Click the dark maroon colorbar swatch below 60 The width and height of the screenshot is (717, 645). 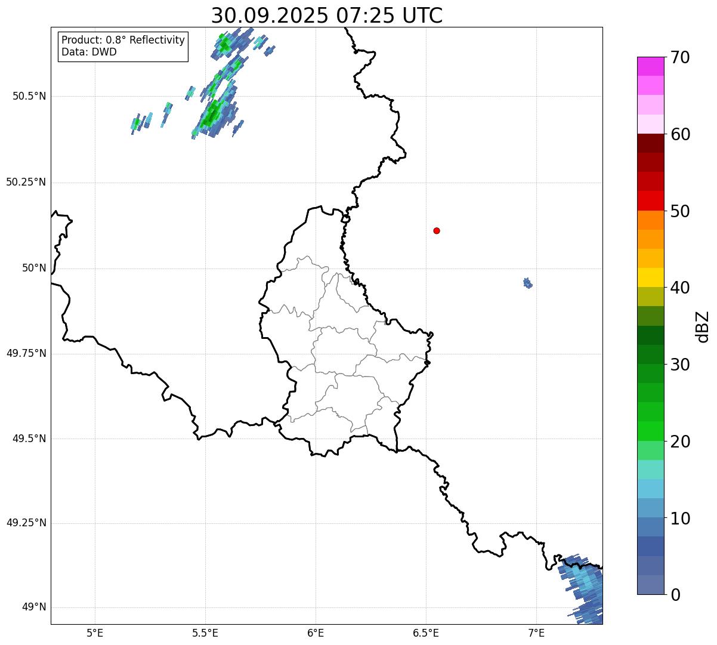651,143
